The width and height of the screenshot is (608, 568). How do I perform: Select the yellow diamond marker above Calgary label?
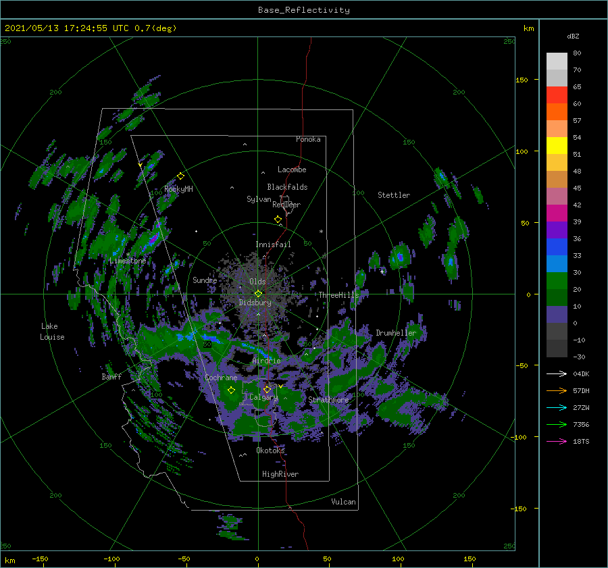pyautogui.click(x=267, y=389)
